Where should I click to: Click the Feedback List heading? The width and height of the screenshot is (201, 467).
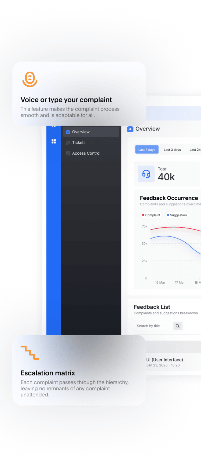click(152, 307)
